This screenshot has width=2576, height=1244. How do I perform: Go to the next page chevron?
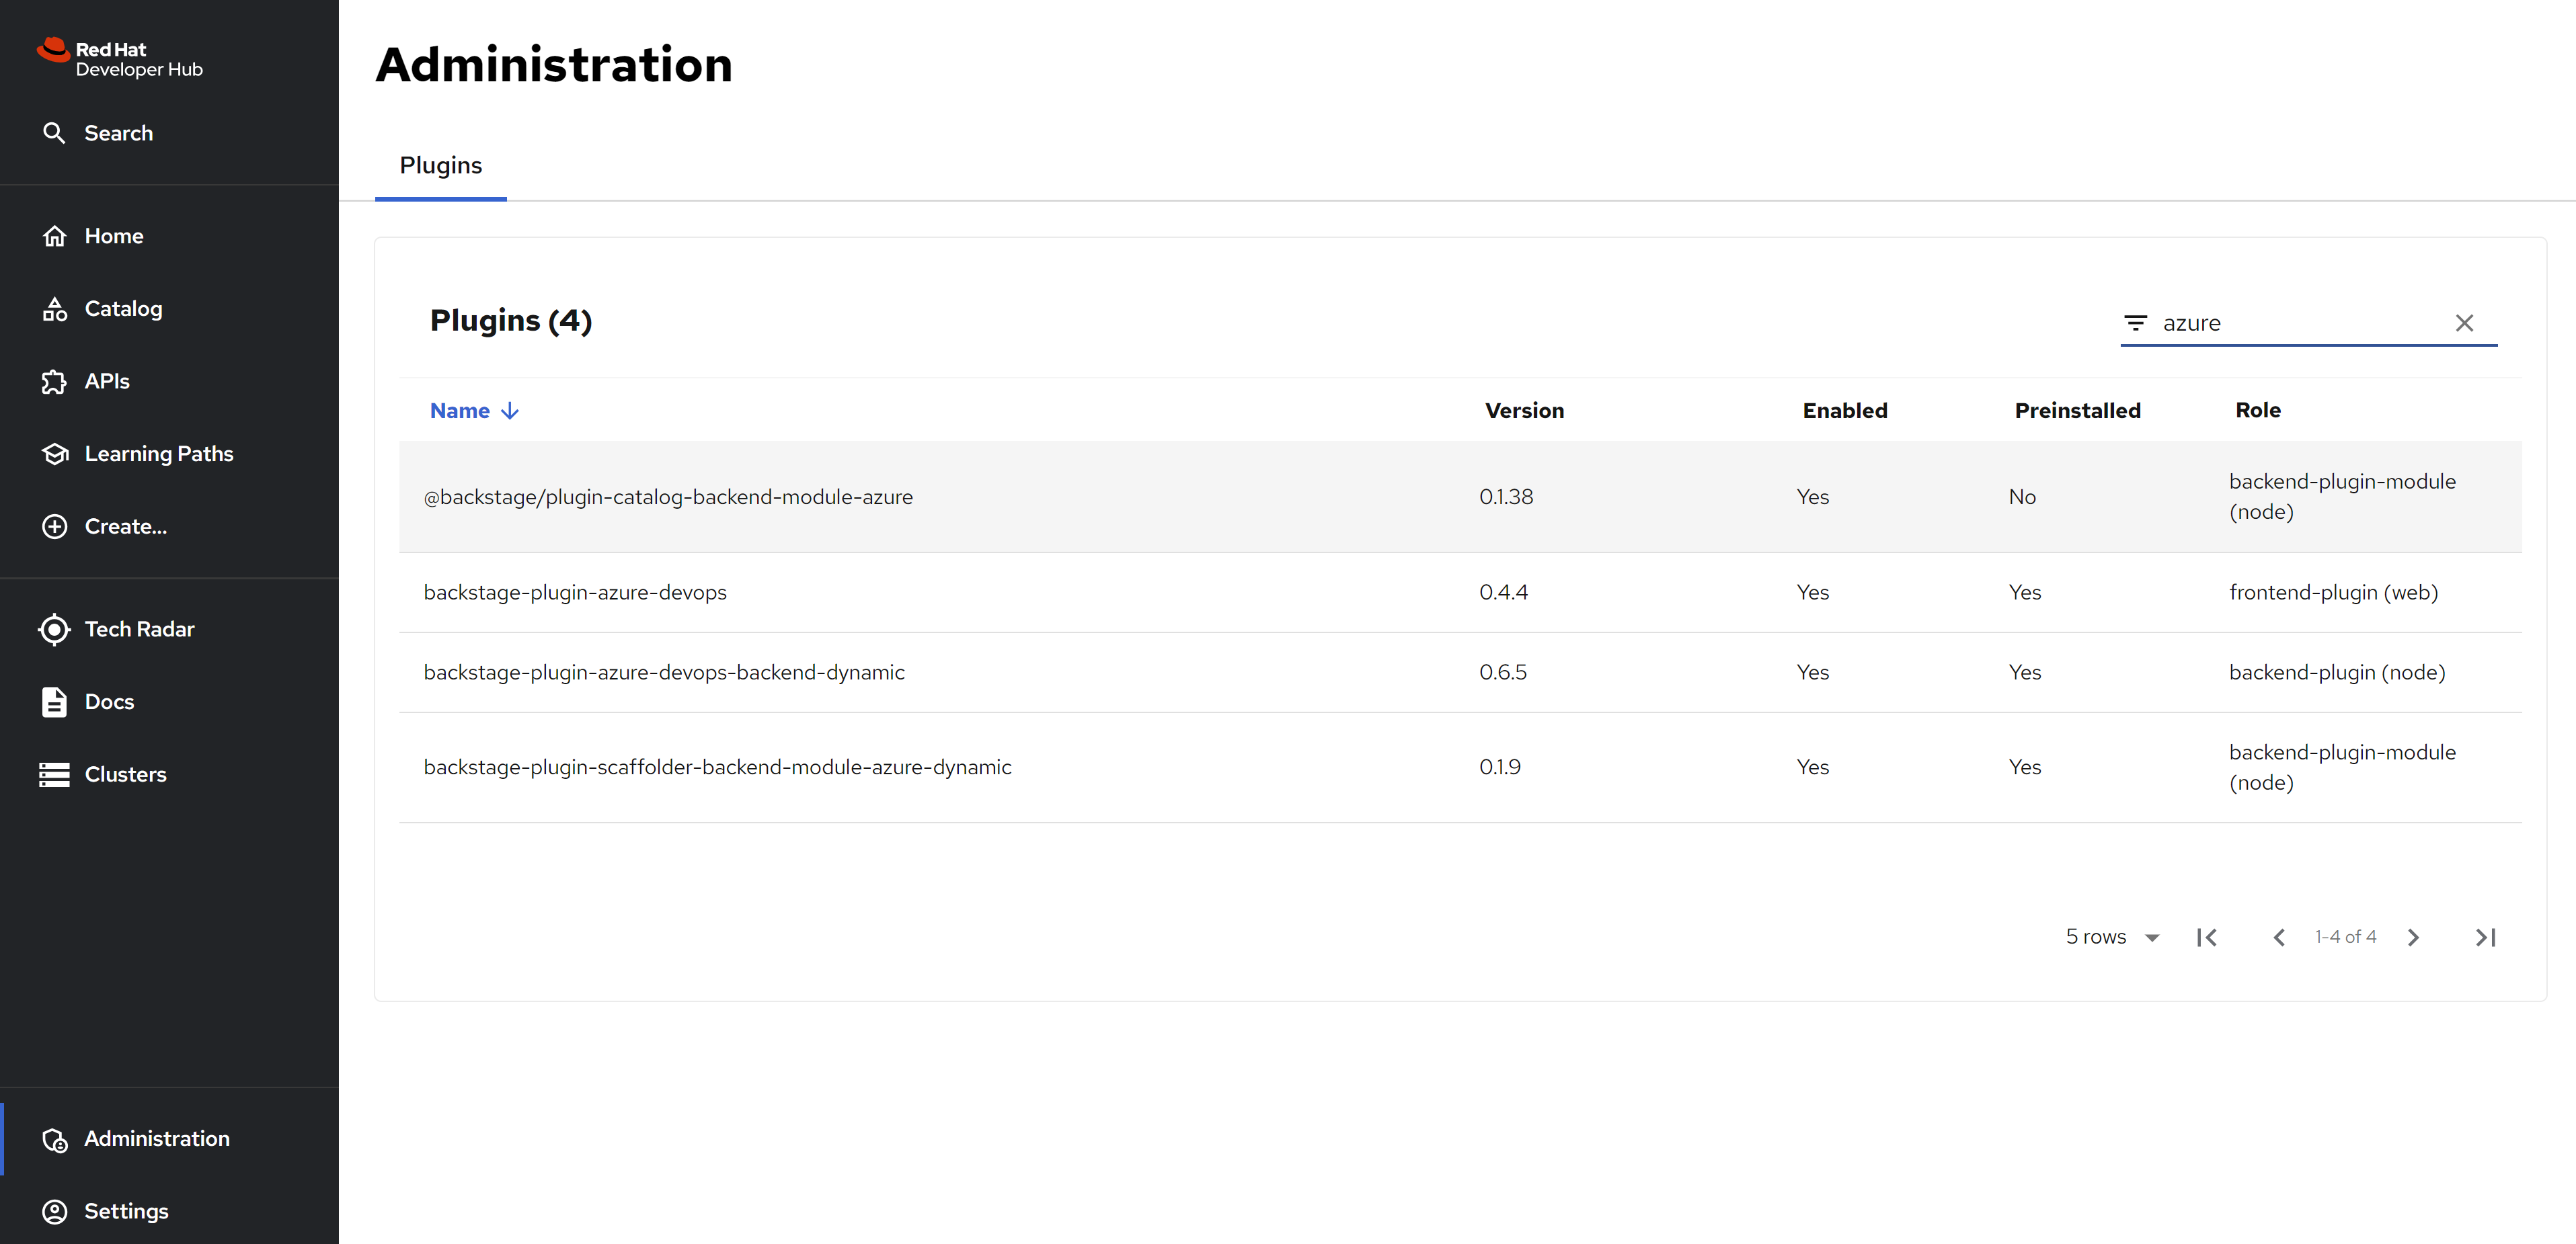[2413, 938]
